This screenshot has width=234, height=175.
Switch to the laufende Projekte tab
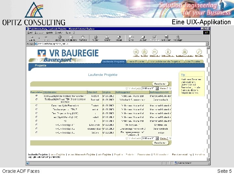tap(113, 62)
